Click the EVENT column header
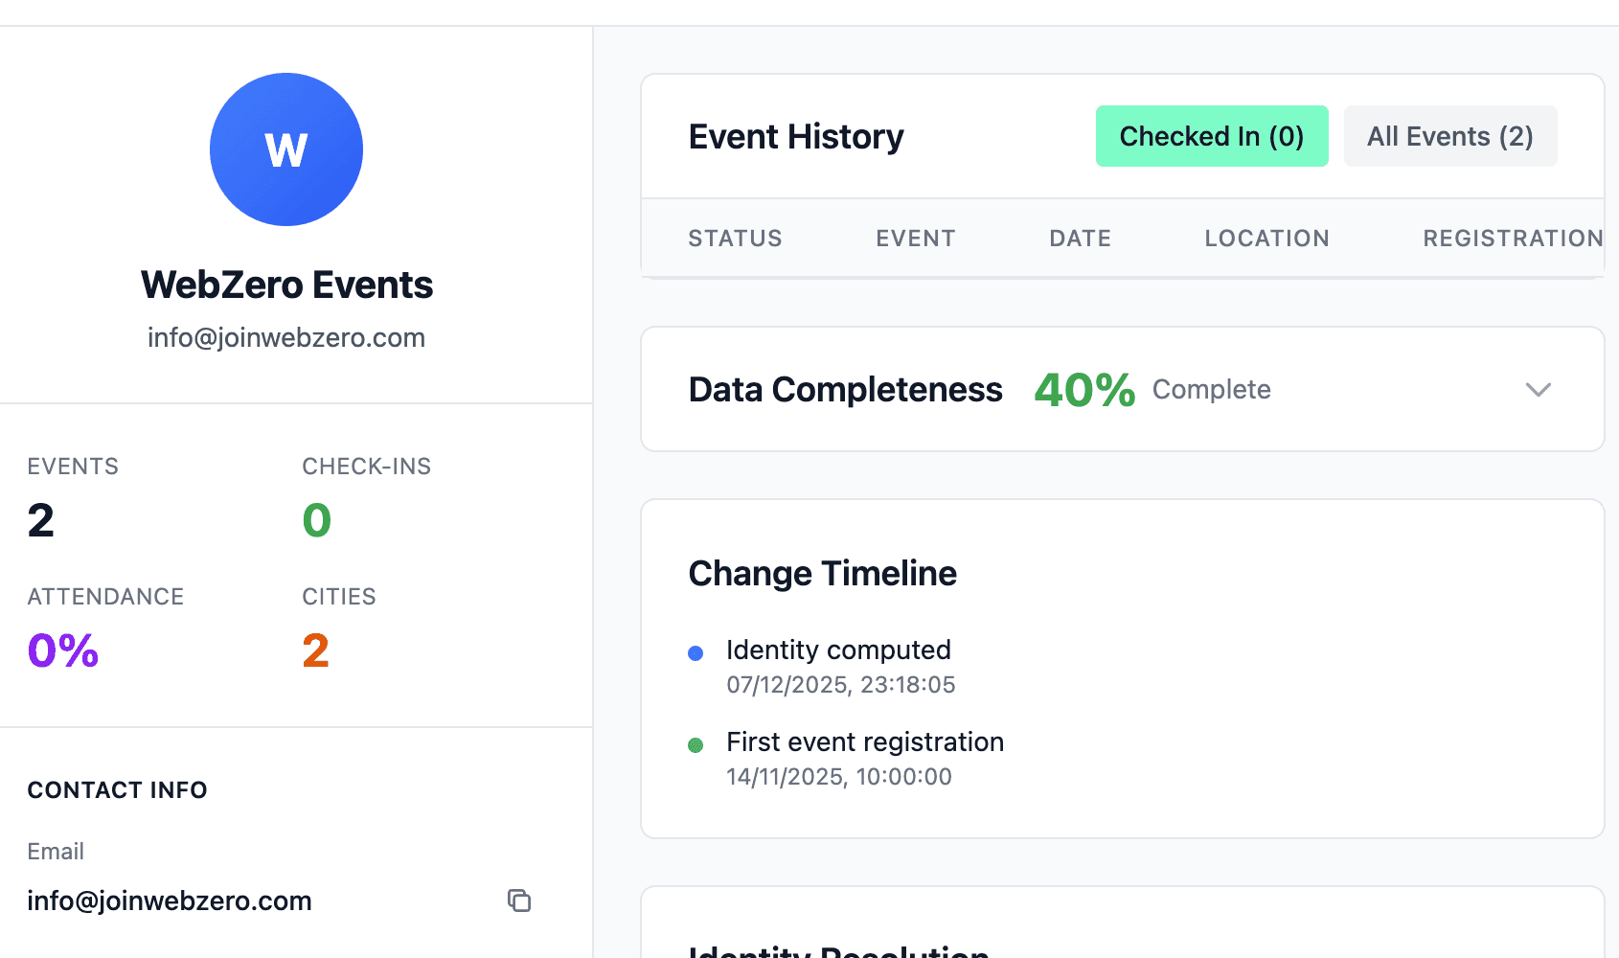The height and width of the screenshot is (958, 1619). (916, 239)
